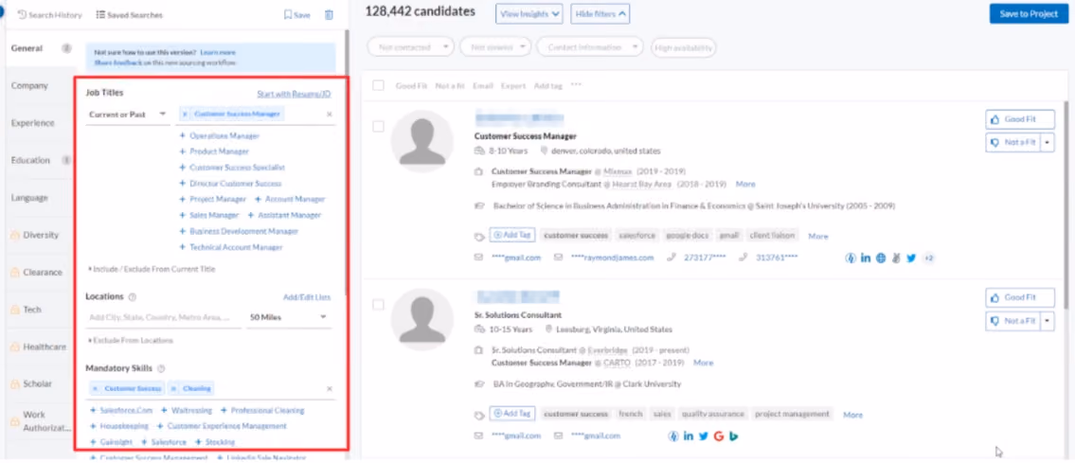Follow the Learn more link in banner
Image resolution: width=1075 pixels, height=463 pixels.
tap(218, 53)
